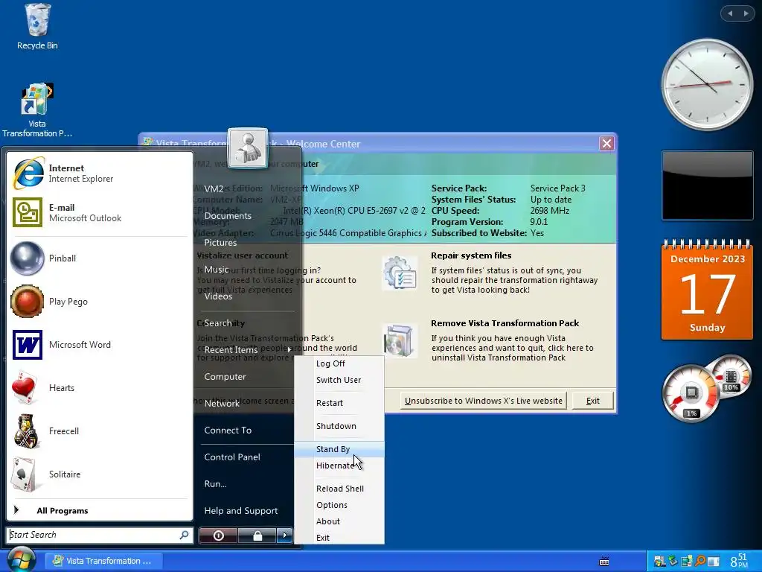Open Play Pego
Viewport: 762px width, 572px height.
pyautogui.click(x=99, y=302)
